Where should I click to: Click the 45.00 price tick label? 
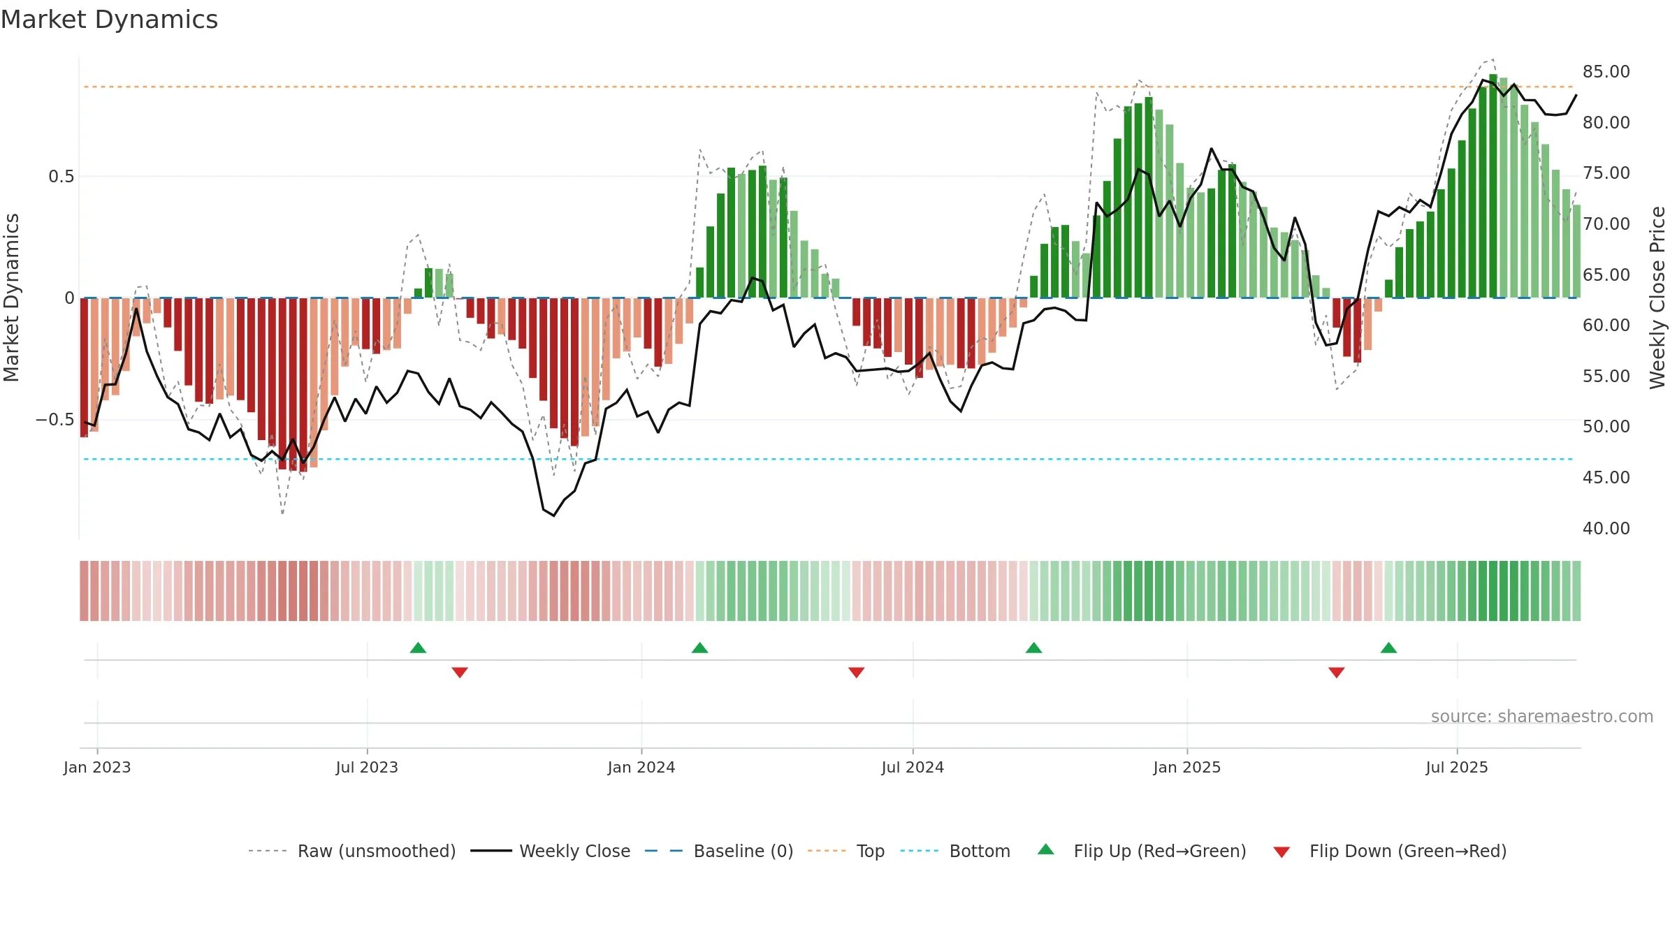1606,477
